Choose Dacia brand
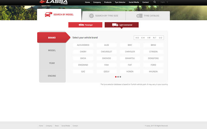Viewport: 207px width, 129px height. 83,58
